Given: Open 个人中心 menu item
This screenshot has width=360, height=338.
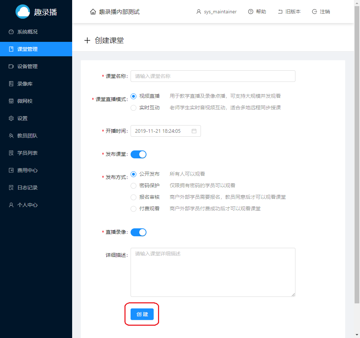Looking at the screenshot, I should (x=36, y=205).
